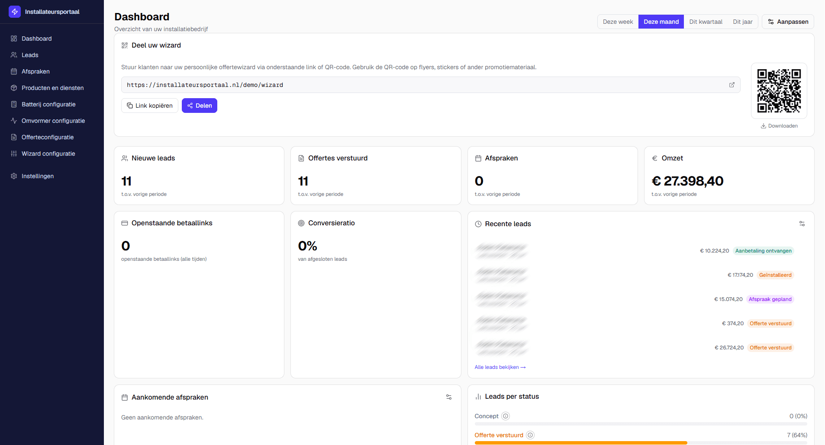Click the Leads per status chart icon
The height and width of the screenshot is (445, 825).
point(478,397)
